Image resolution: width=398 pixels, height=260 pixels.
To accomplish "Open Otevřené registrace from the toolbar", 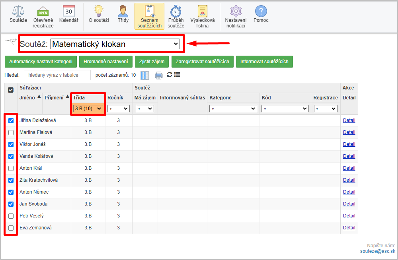I will (x=43, y=11).
